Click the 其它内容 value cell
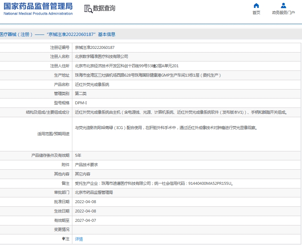Image resolution: width=302 pixels, height=247 pixels. (83, 174)
